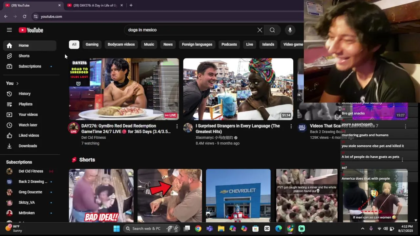Open the volume control in system tray
Viewport: 420px width, 236px height.
pyautogui.click(x=386, y=228)
